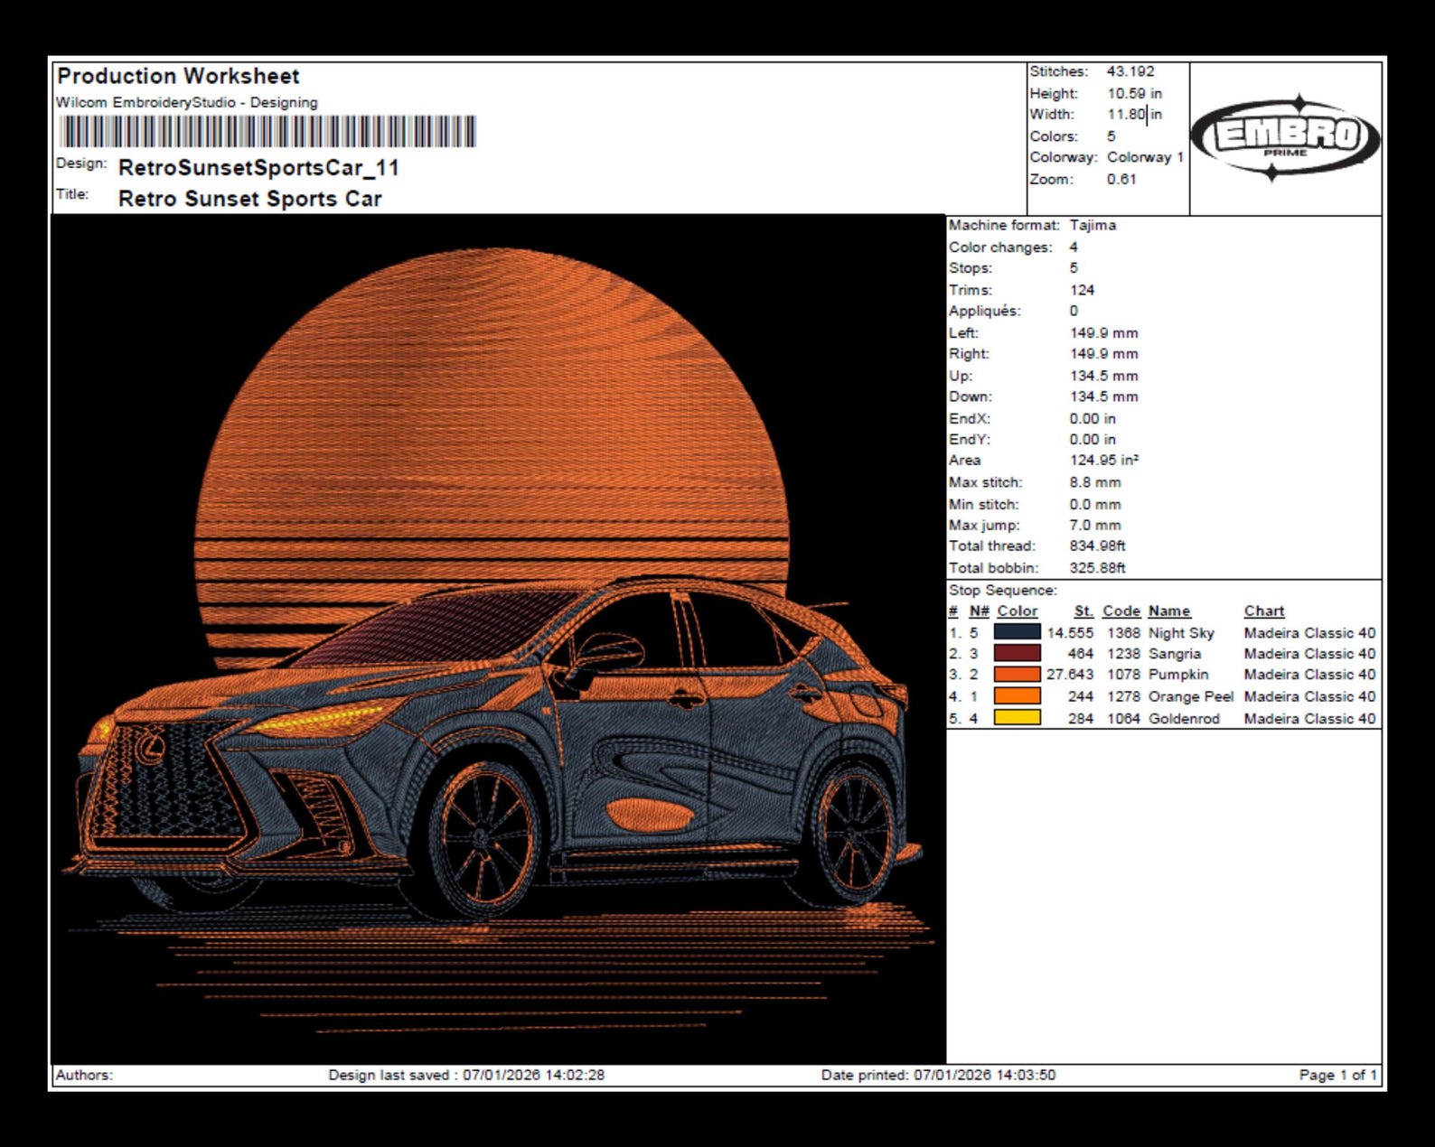Click the height value 10.59 in
This screenshot has width=1435, height=1147.
[1134, 93]
